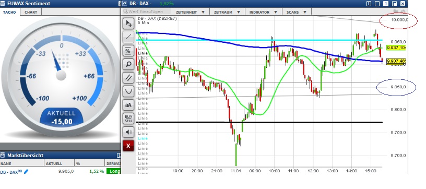Viewport: 426px width, 189px height.
Task: Select the cyan Linie entry in list
Action: [x=143, y=138]
